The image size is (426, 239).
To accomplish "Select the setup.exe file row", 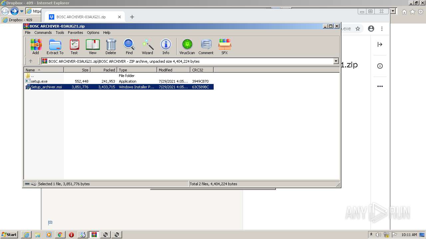I will click(119, 81).
